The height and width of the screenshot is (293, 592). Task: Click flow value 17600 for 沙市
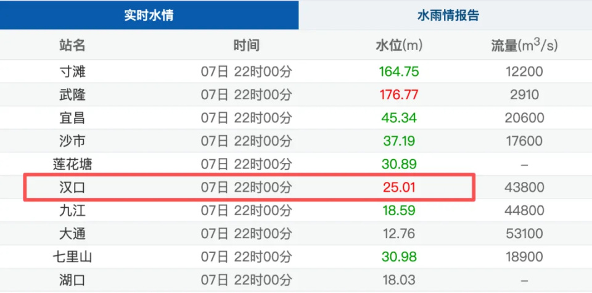pyautogui.click(x=524, y=141)
